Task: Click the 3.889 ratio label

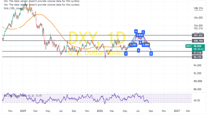Action: 146,45
